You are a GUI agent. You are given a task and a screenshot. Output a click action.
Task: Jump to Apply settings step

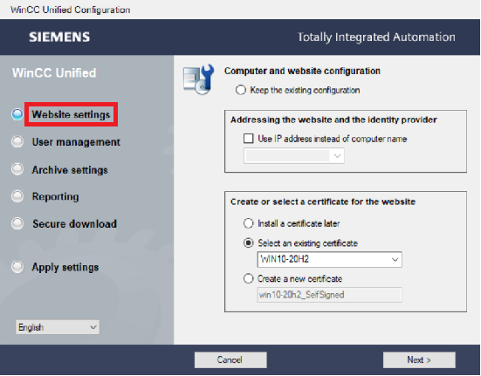65,267
